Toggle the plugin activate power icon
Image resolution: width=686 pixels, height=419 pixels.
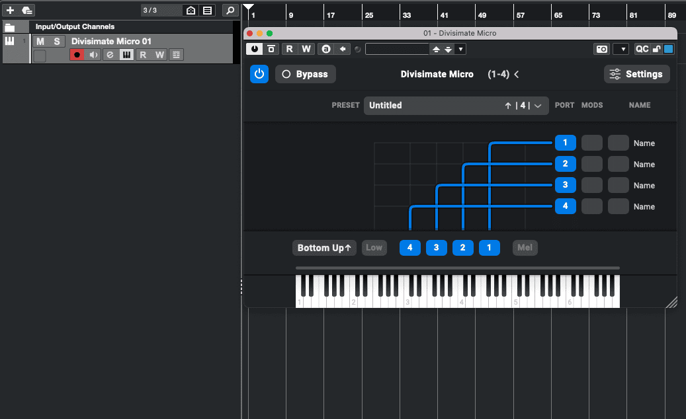[x=255, y=49]
